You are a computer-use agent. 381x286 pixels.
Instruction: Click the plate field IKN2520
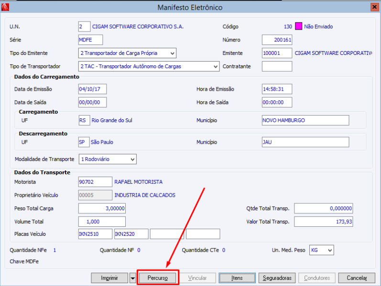[x=131, y=234]
